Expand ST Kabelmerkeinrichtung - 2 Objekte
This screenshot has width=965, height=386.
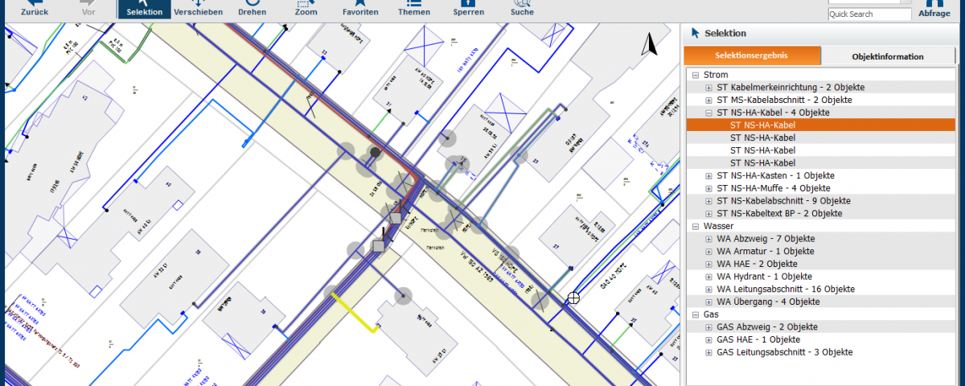pyautogui.click(x=708, y=88)
